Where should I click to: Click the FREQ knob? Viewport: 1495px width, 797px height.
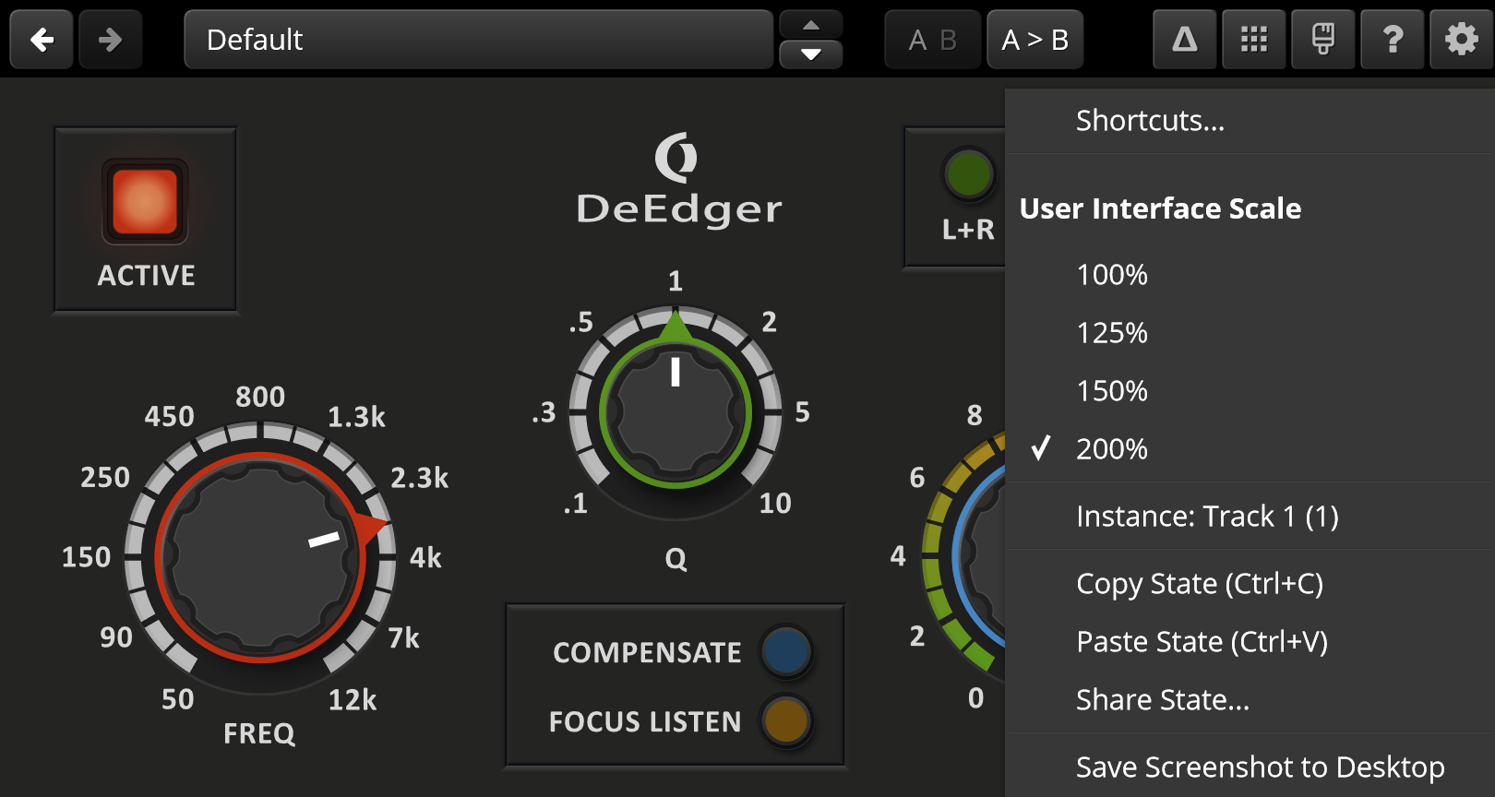[261, 556]
